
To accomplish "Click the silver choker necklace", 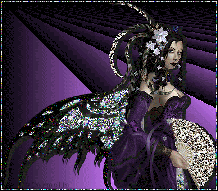I will click(163, 92).
